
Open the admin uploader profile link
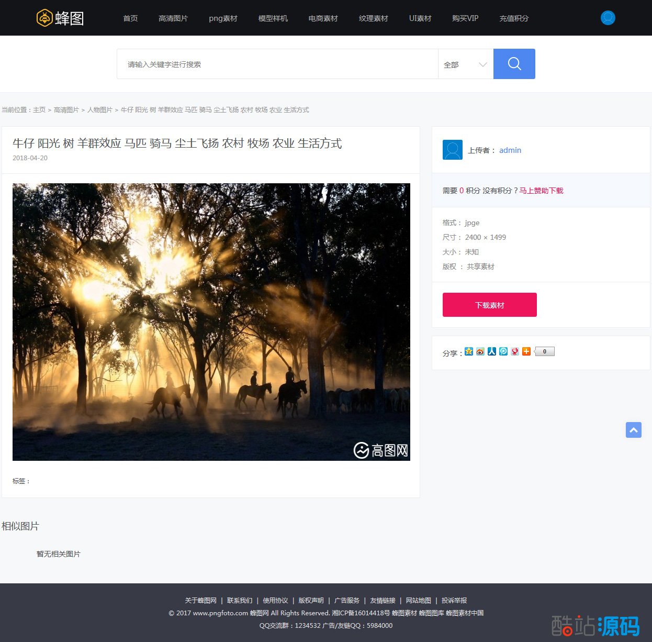pos(510,150)
